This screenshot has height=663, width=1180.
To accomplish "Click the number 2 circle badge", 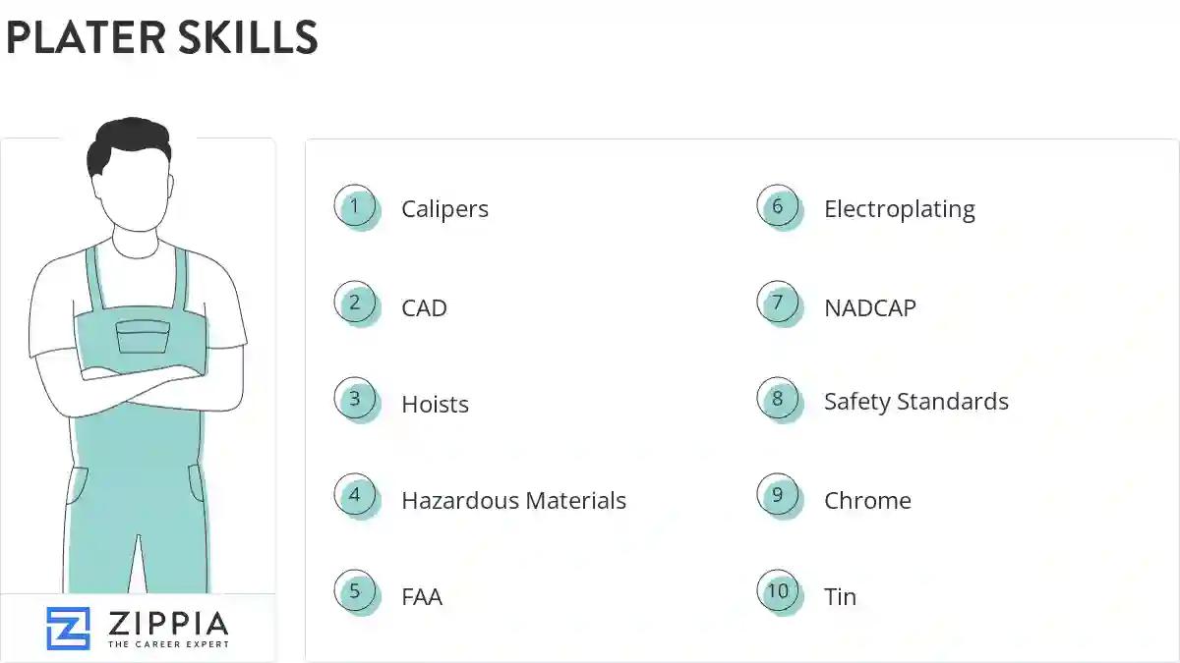I will click(x=355, y=303).
